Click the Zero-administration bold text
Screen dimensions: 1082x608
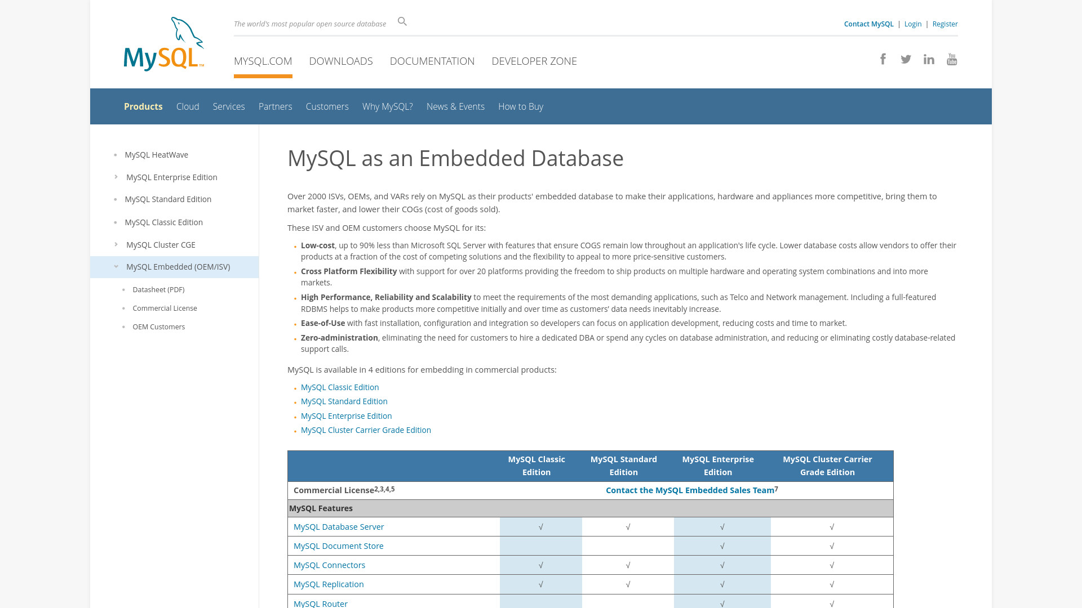(x=339, y=338)
